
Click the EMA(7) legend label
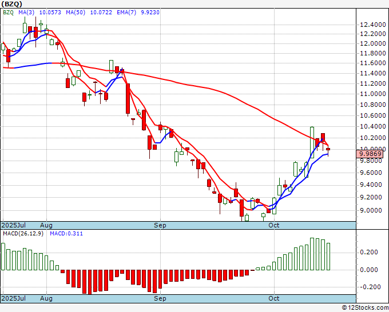click(x=126, y=13)
